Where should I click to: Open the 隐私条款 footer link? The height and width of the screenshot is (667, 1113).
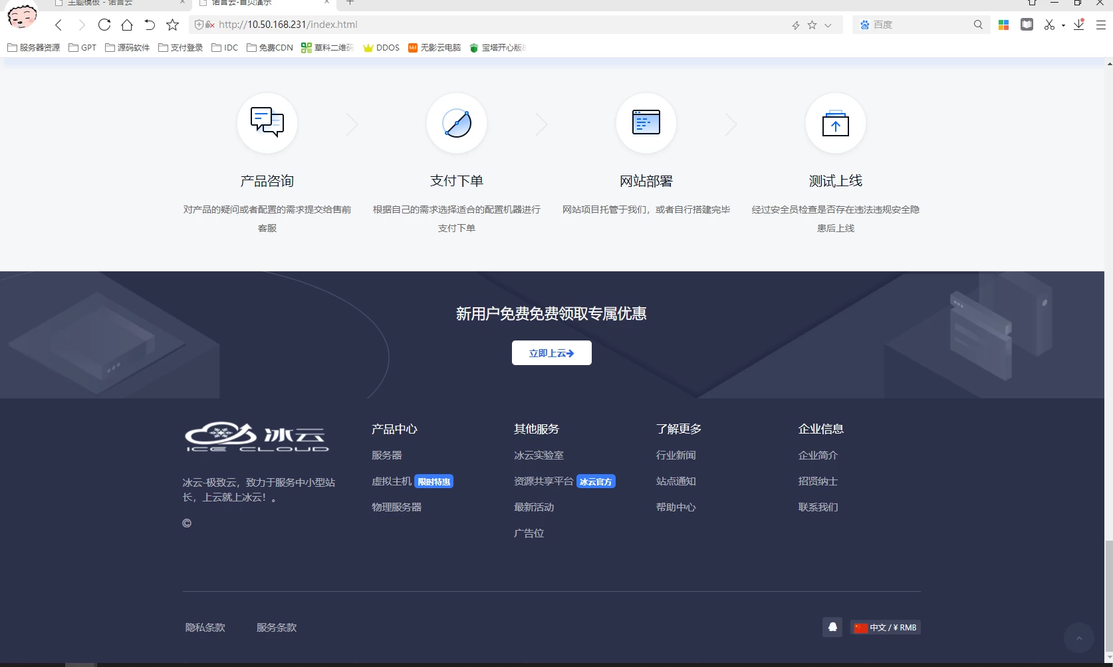click(x=205, y=626)
